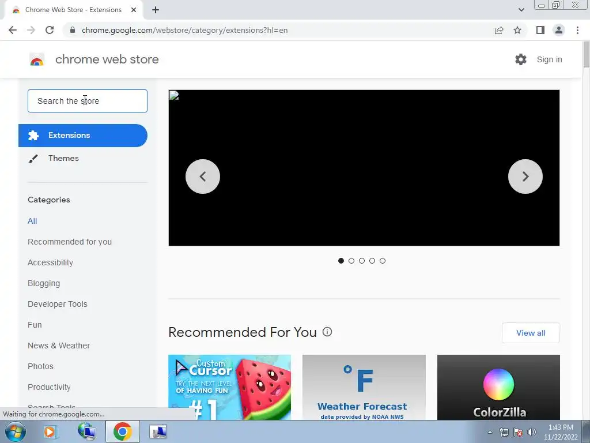The height and width of the screenshot is (443, 590).
Task: Sign in to the web store
Action: click(x=549, y=59)
